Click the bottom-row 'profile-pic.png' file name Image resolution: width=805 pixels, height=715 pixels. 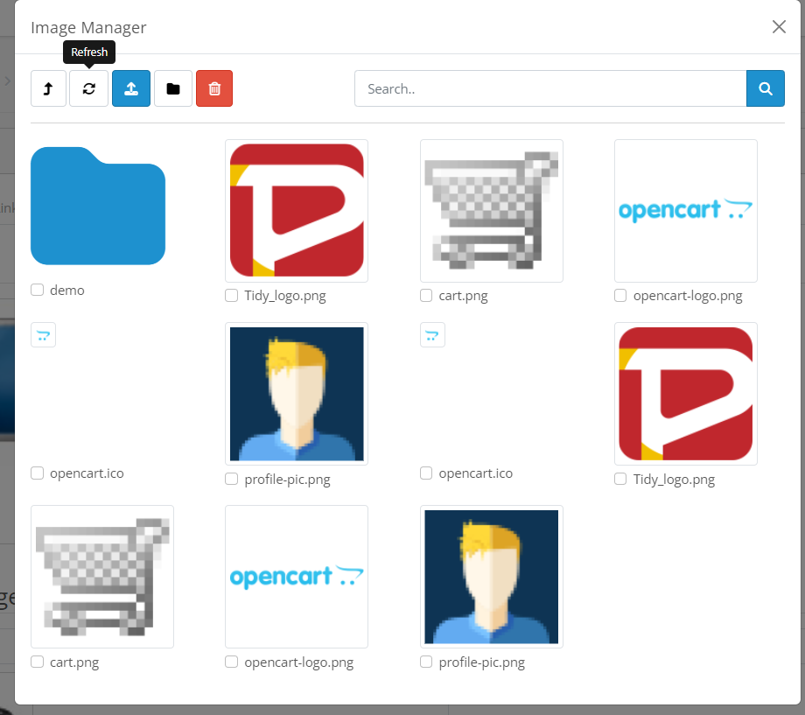(481, 662)
